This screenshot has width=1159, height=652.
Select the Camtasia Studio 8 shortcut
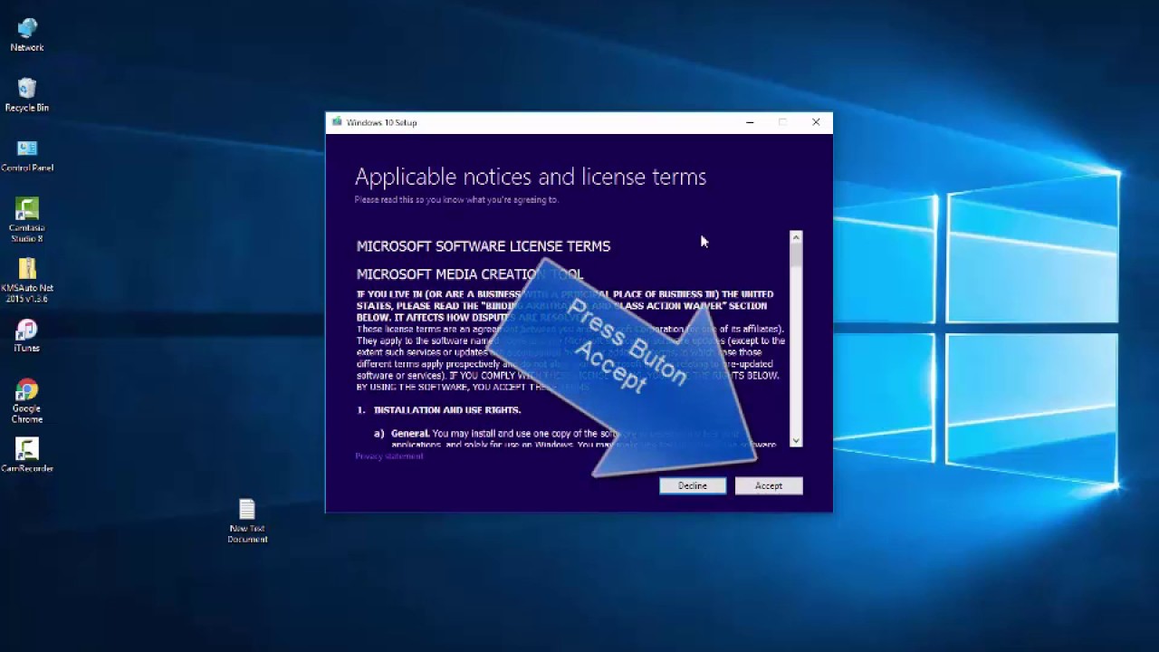[27, 220]
